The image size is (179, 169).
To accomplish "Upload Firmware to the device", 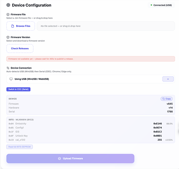I will [x=70, y=159].
